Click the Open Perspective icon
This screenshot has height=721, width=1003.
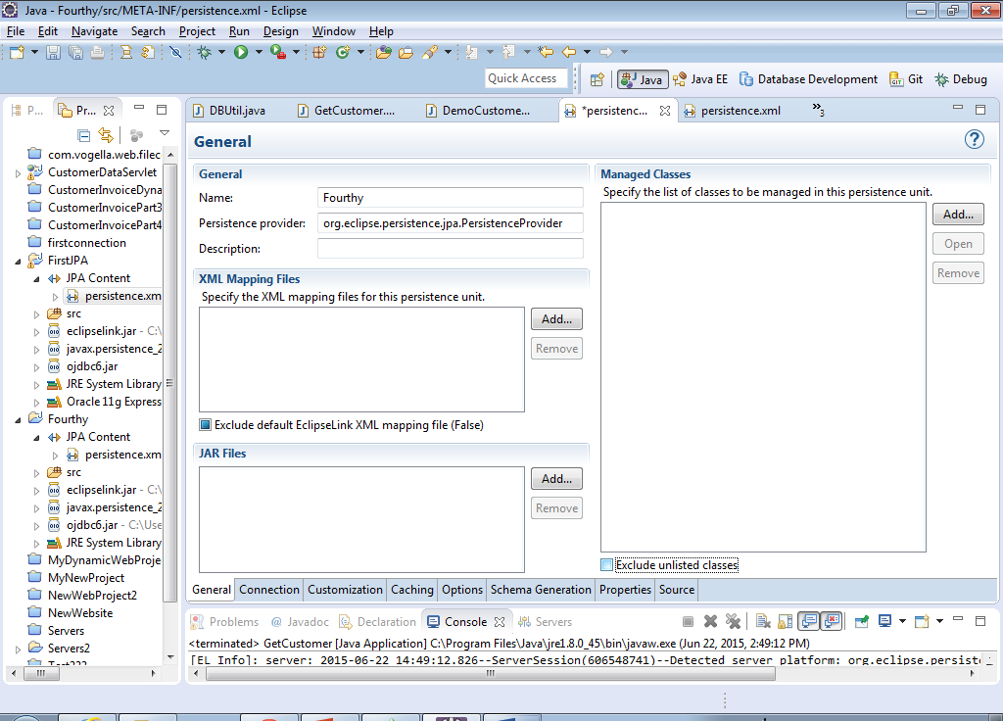click(x=597, y=79)
